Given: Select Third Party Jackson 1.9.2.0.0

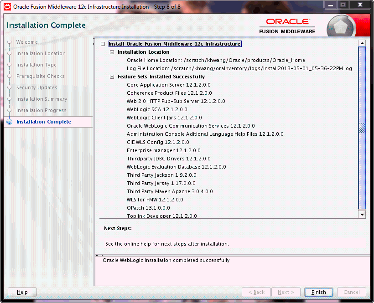Looking at the screenshot, I should (x=161, y=175).
